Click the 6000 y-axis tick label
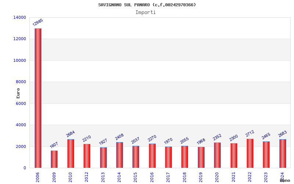The image size is (294, 184). point(21,104)
